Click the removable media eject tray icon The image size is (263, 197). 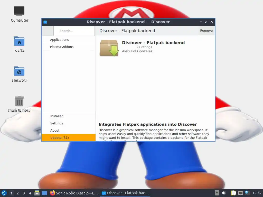217,193
